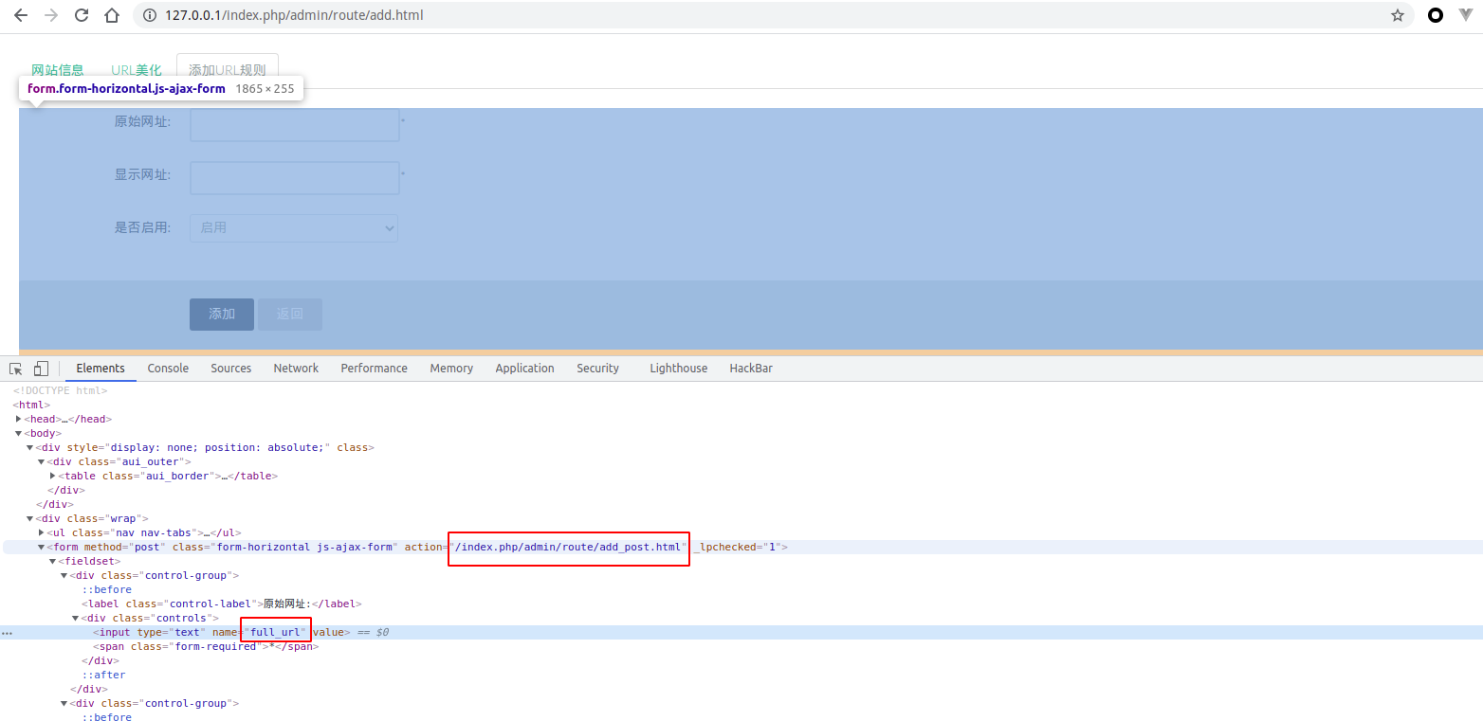Screen dimensions: 1483x721
Task: Open the 是否启用 dropdown
Action: (x=294, y=227)
